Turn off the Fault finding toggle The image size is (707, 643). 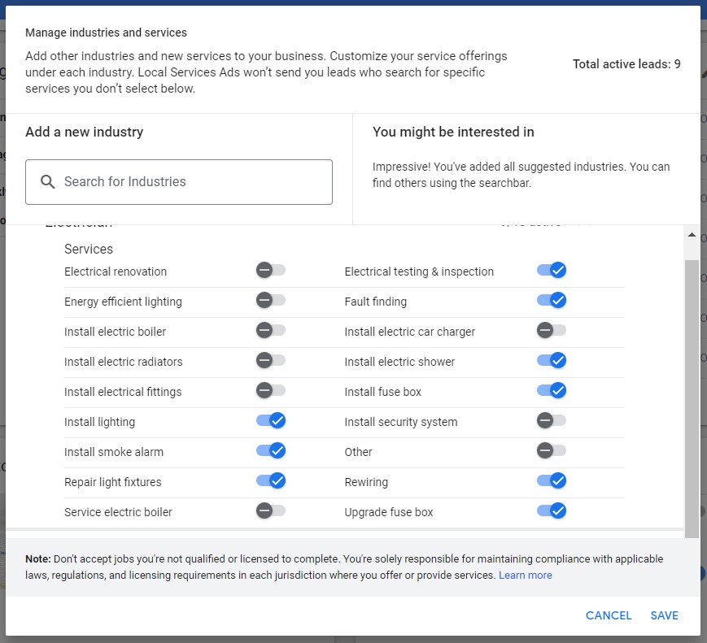(x=552, y=301)
